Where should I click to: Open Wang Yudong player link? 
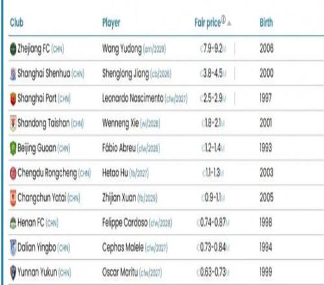(x=122, y=49)
